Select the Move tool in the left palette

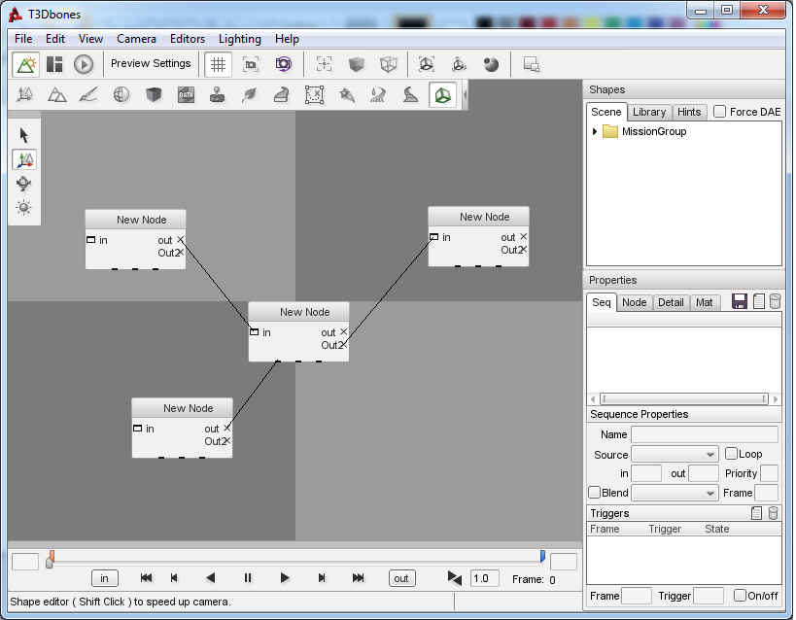pyautogui.click(x=24, y=159)
